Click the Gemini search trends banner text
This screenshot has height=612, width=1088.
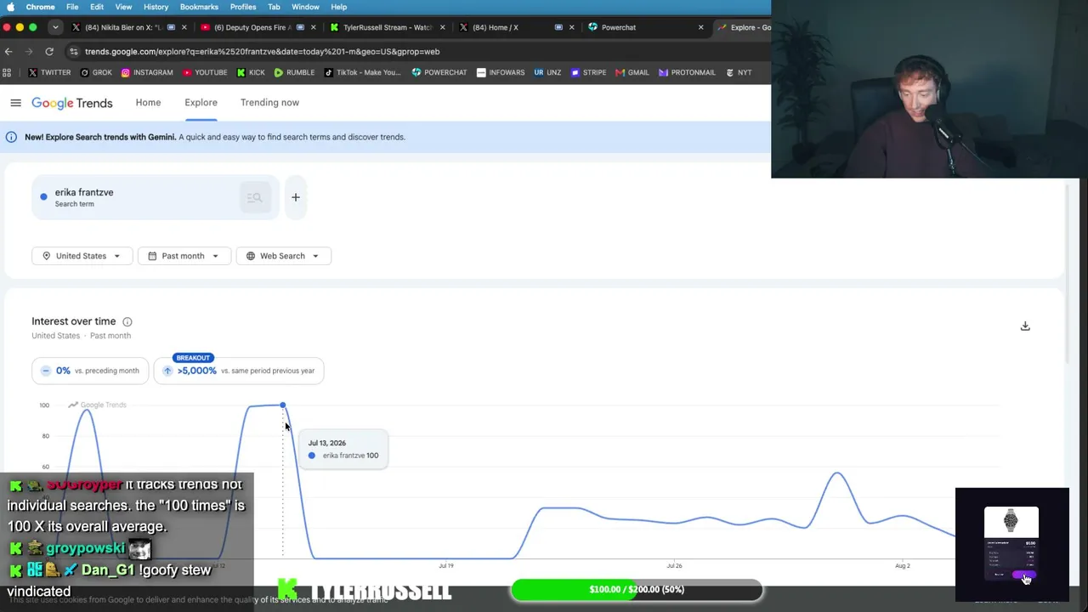click(215, 137)
